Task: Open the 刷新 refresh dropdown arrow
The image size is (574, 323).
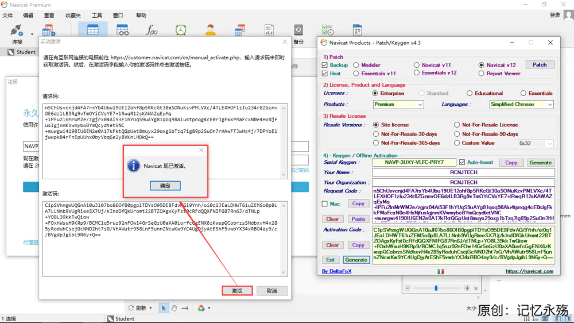Action: (150, 308)
